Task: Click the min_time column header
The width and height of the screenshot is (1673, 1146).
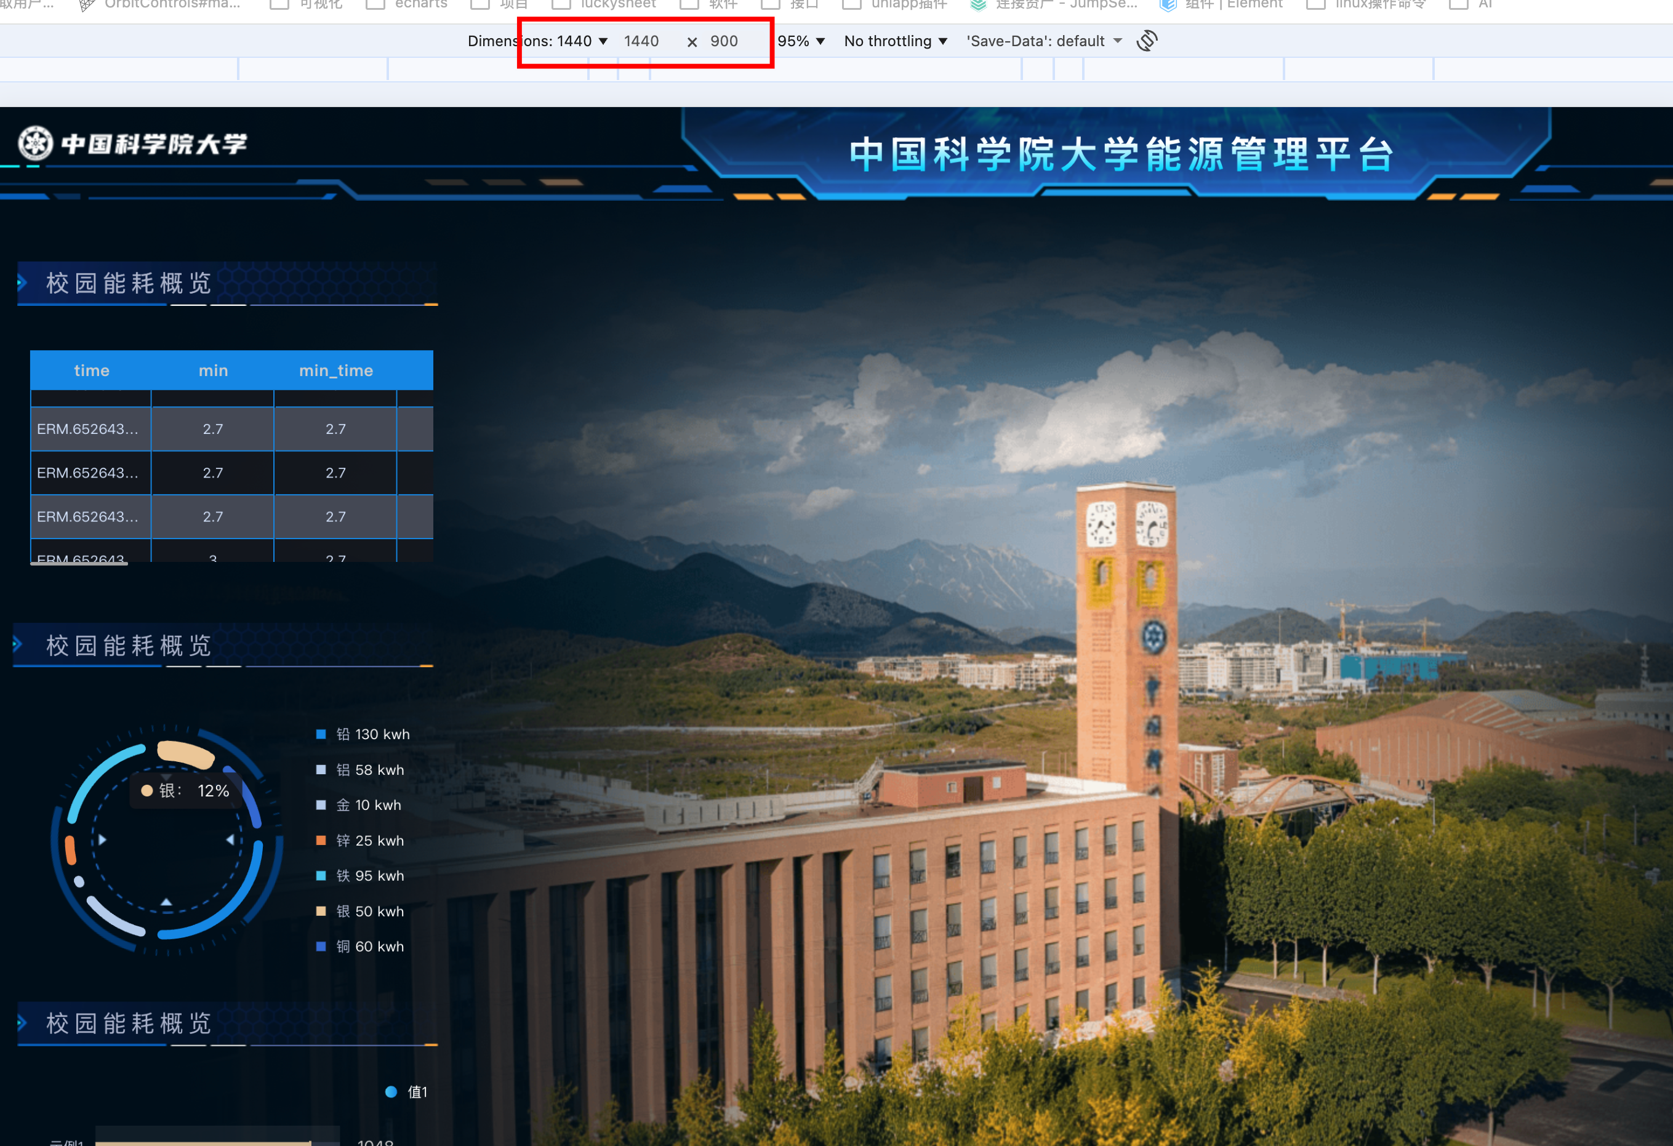Action: point(335,370)
